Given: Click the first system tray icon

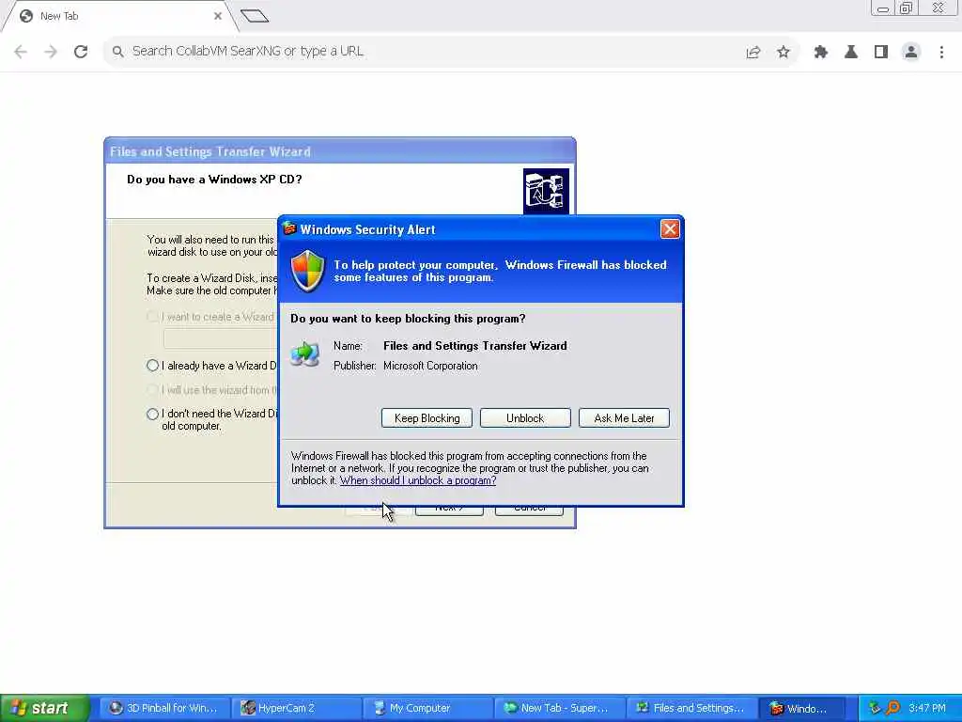Looking at the screenshot, I should [875, 708].
